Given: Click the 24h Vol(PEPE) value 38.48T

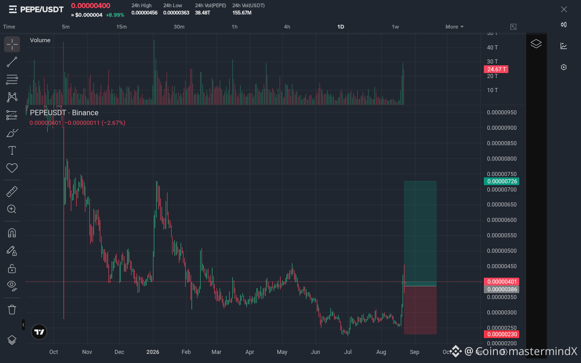Looking at the screenshot, I should pyautogui.click(x=202, y=13).
